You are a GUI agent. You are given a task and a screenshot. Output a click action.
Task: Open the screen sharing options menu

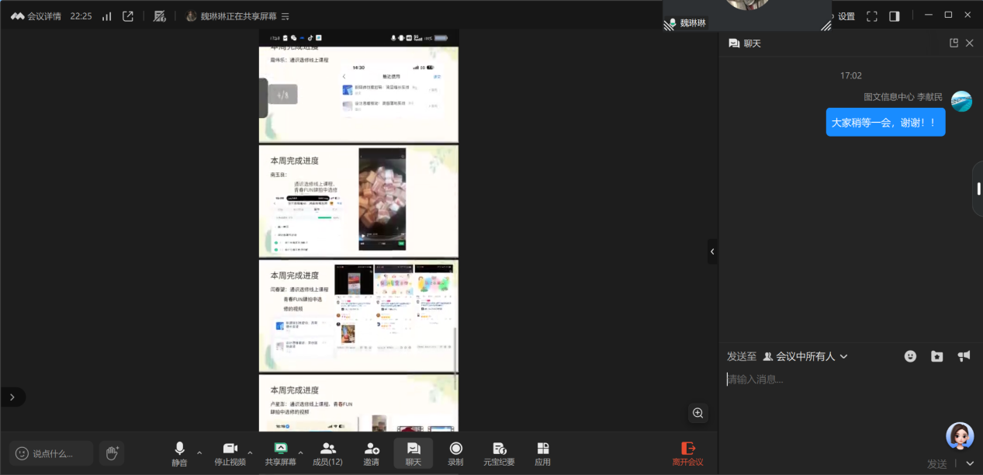(x=286, y=16)
